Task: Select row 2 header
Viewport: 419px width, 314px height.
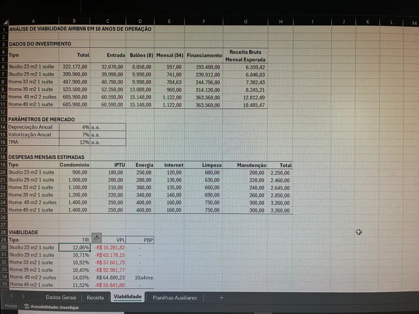Action: tap(4, 37)
